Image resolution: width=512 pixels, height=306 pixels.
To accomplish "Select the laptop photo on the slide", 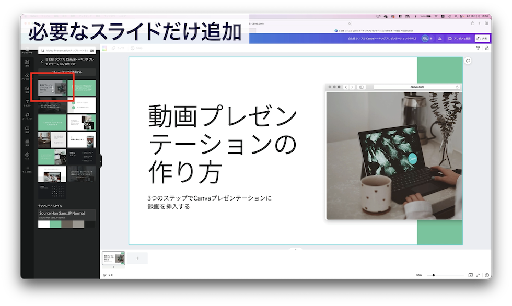I will (x=394, y=156).
